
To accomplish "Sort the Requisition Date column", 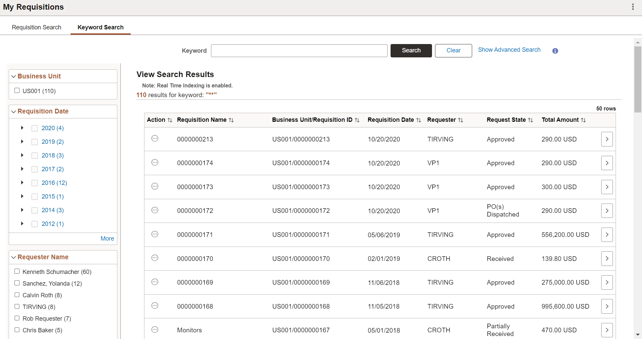I will [419, 120].
